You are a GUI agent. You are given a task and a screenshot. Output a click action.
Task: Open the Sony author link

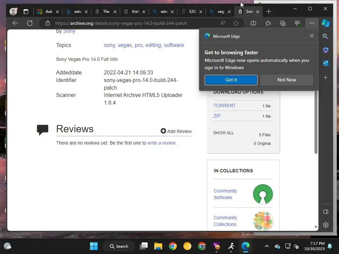point(69,31)
